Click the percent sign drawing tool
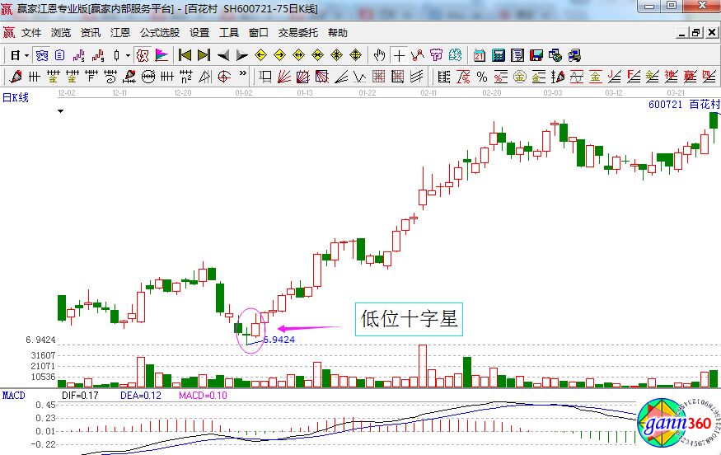This screenshot has width=721, height=455. click(481, 77)
